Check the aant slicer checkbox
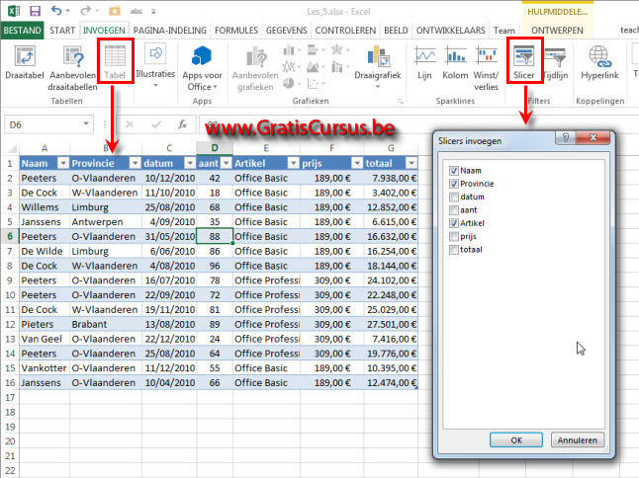Screen dimensions: 639x478 (x=454, y=210)
